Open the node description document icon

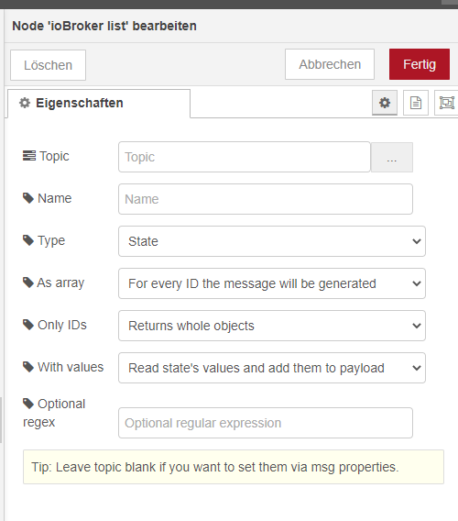pyautogui.click(x=416, y=103)
